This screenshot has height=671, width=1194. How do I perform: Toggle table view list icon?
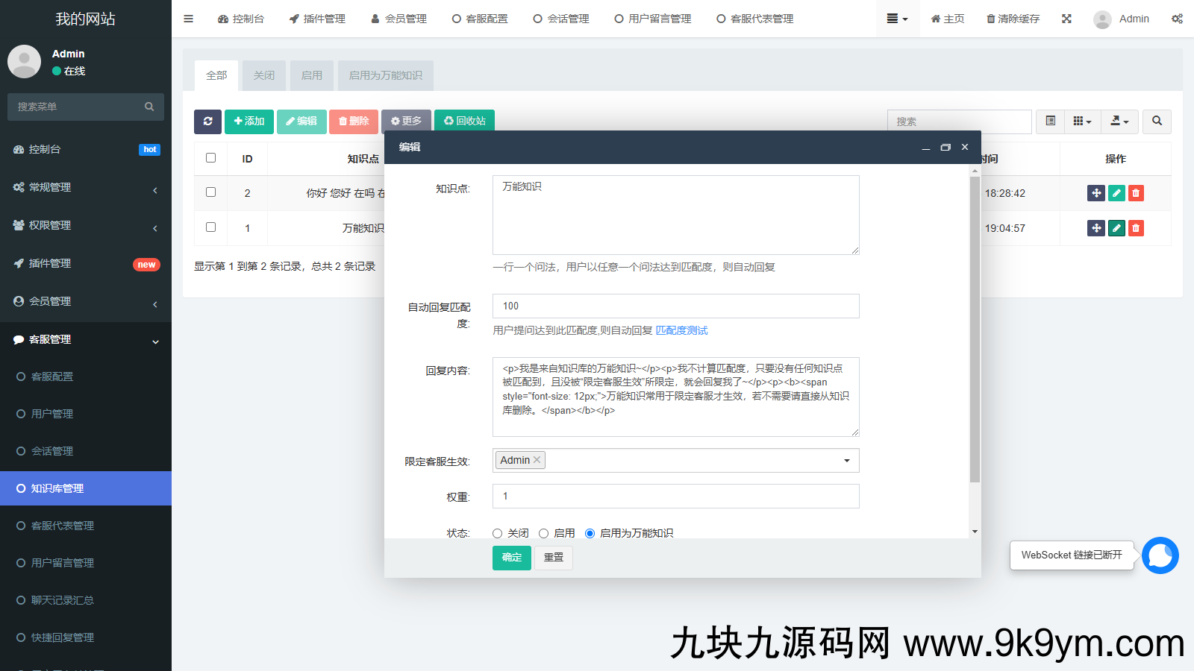coord(1050,122)
